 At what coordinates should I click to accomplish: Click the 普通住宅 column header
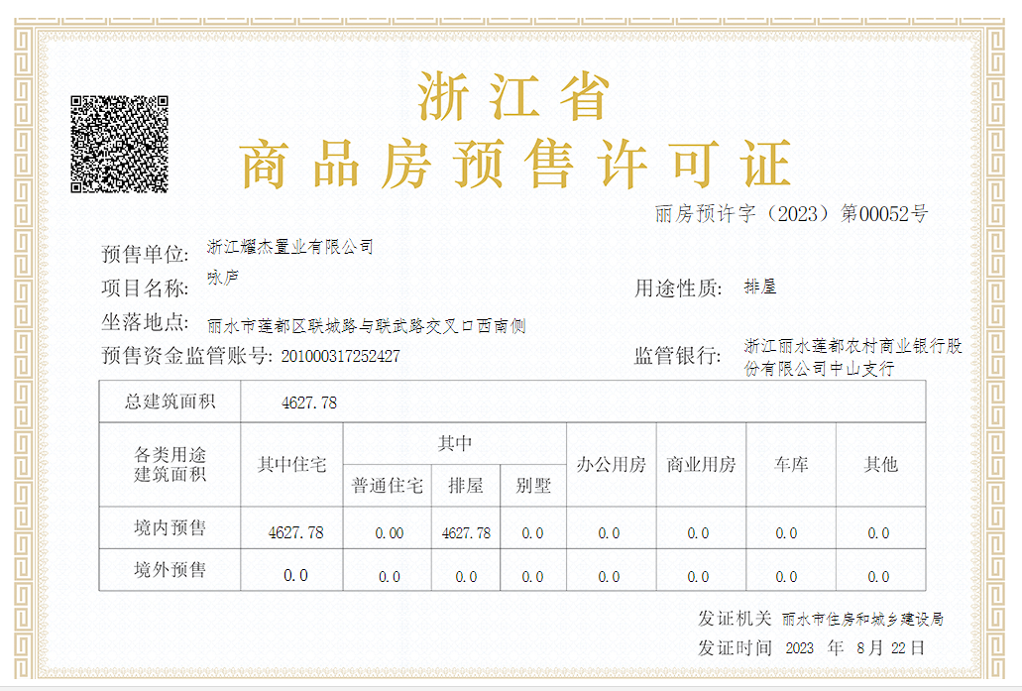pyautogui.click(x=388, y=486)
